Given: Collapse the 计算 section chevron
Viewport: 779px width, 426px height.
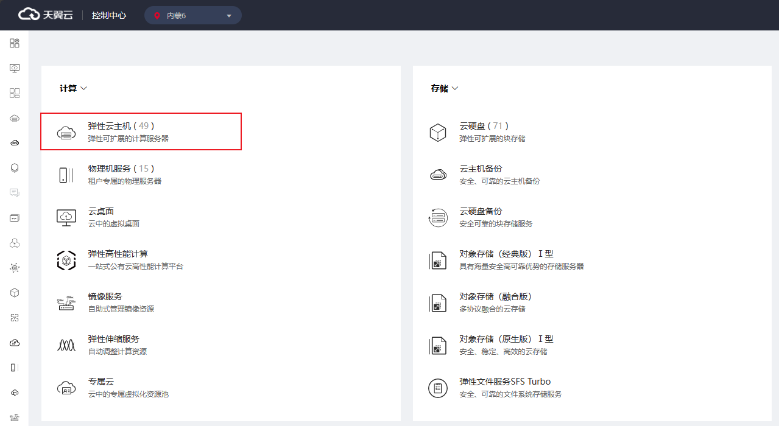Looking at the screenshot, I should [84, 88].
